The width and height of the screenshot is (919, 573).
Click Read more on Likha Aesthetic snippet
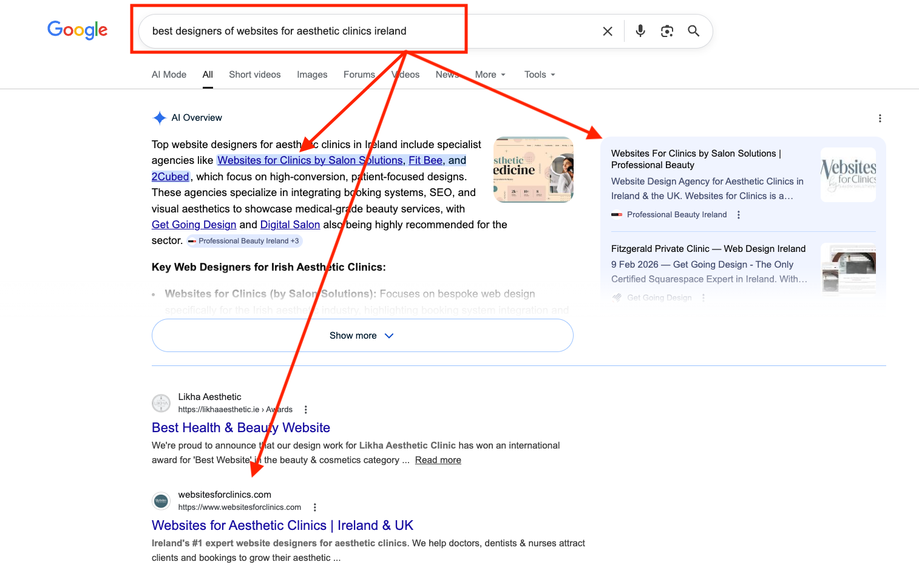[438, 460]
